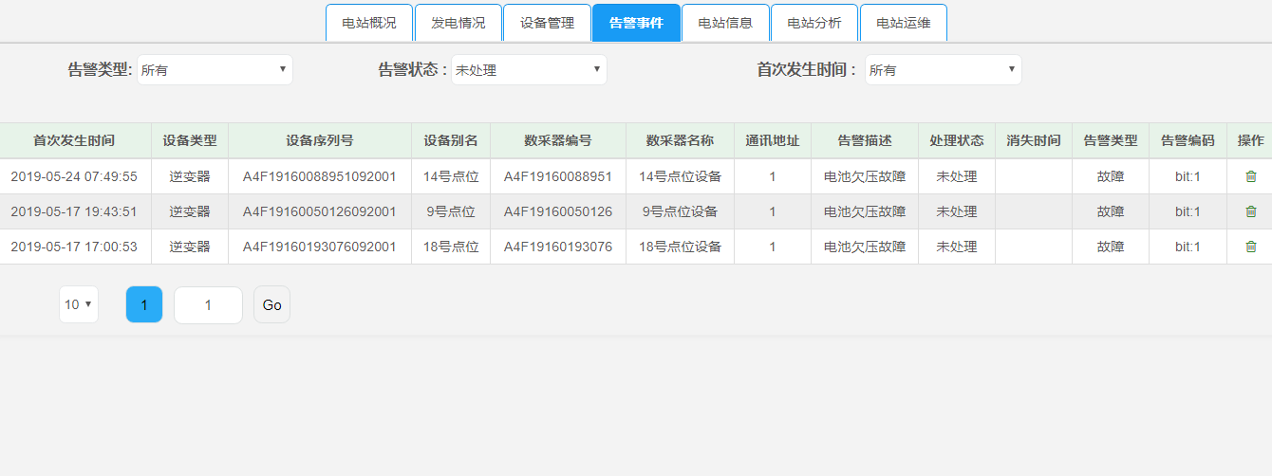Click the 数采器编号 column header

coord(558,140)
